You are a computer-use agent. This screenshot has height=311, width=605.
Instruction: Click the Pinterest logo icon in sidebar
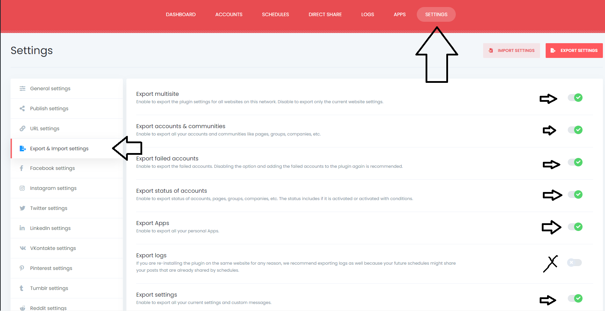point(22,268)
